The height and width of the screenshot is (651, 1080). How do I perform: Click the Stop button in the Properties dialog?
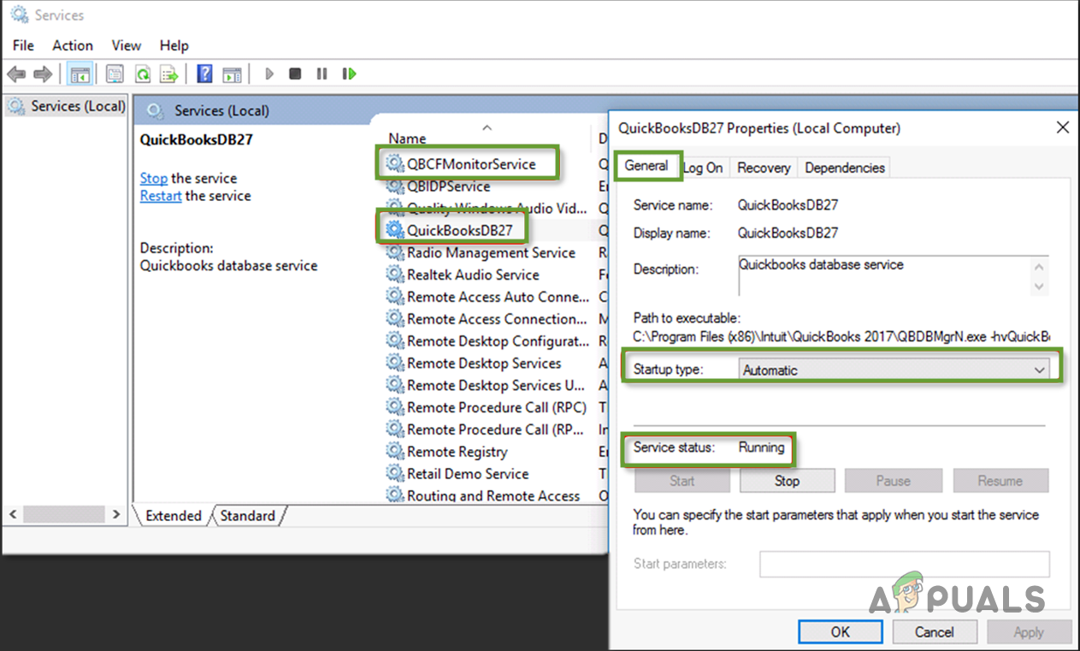(787, 481)
